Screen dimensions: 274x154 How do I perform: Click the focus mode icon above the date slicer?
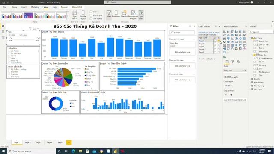click(34, 29)
